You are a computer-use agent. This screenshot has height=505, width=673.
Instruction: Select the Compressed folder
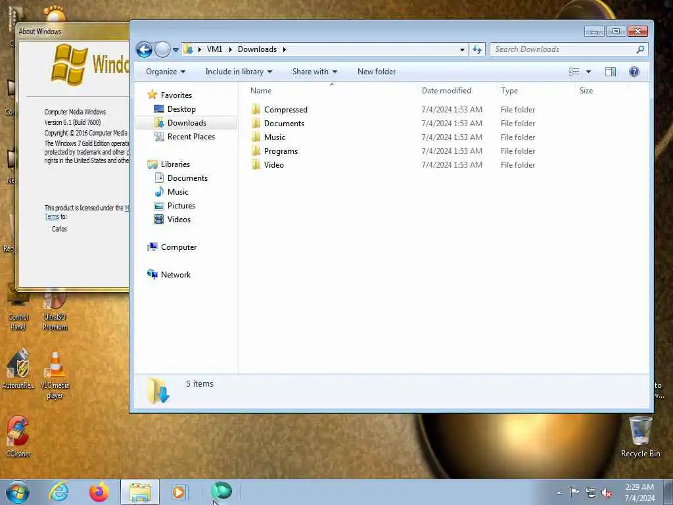[x=285, y=110]
